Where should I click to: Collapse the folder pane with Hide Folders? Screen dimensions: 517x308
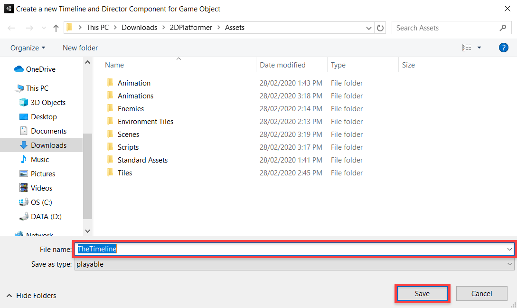point(31,296)
